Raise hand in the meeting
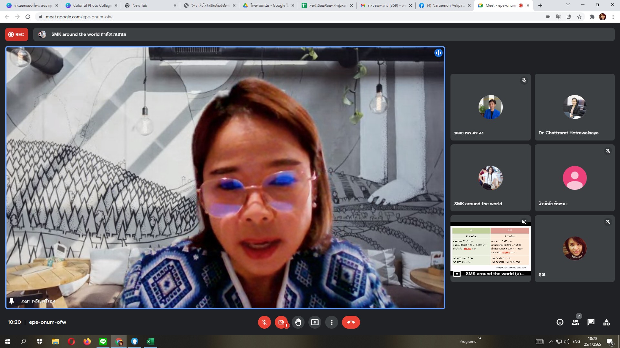This screenshot has width=620, height=348. (x=298, y=322)
